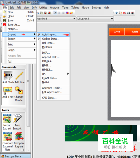Click the Netlist Extract tool icon
This screenshot has height=158, width=140.
pos(7,119)
